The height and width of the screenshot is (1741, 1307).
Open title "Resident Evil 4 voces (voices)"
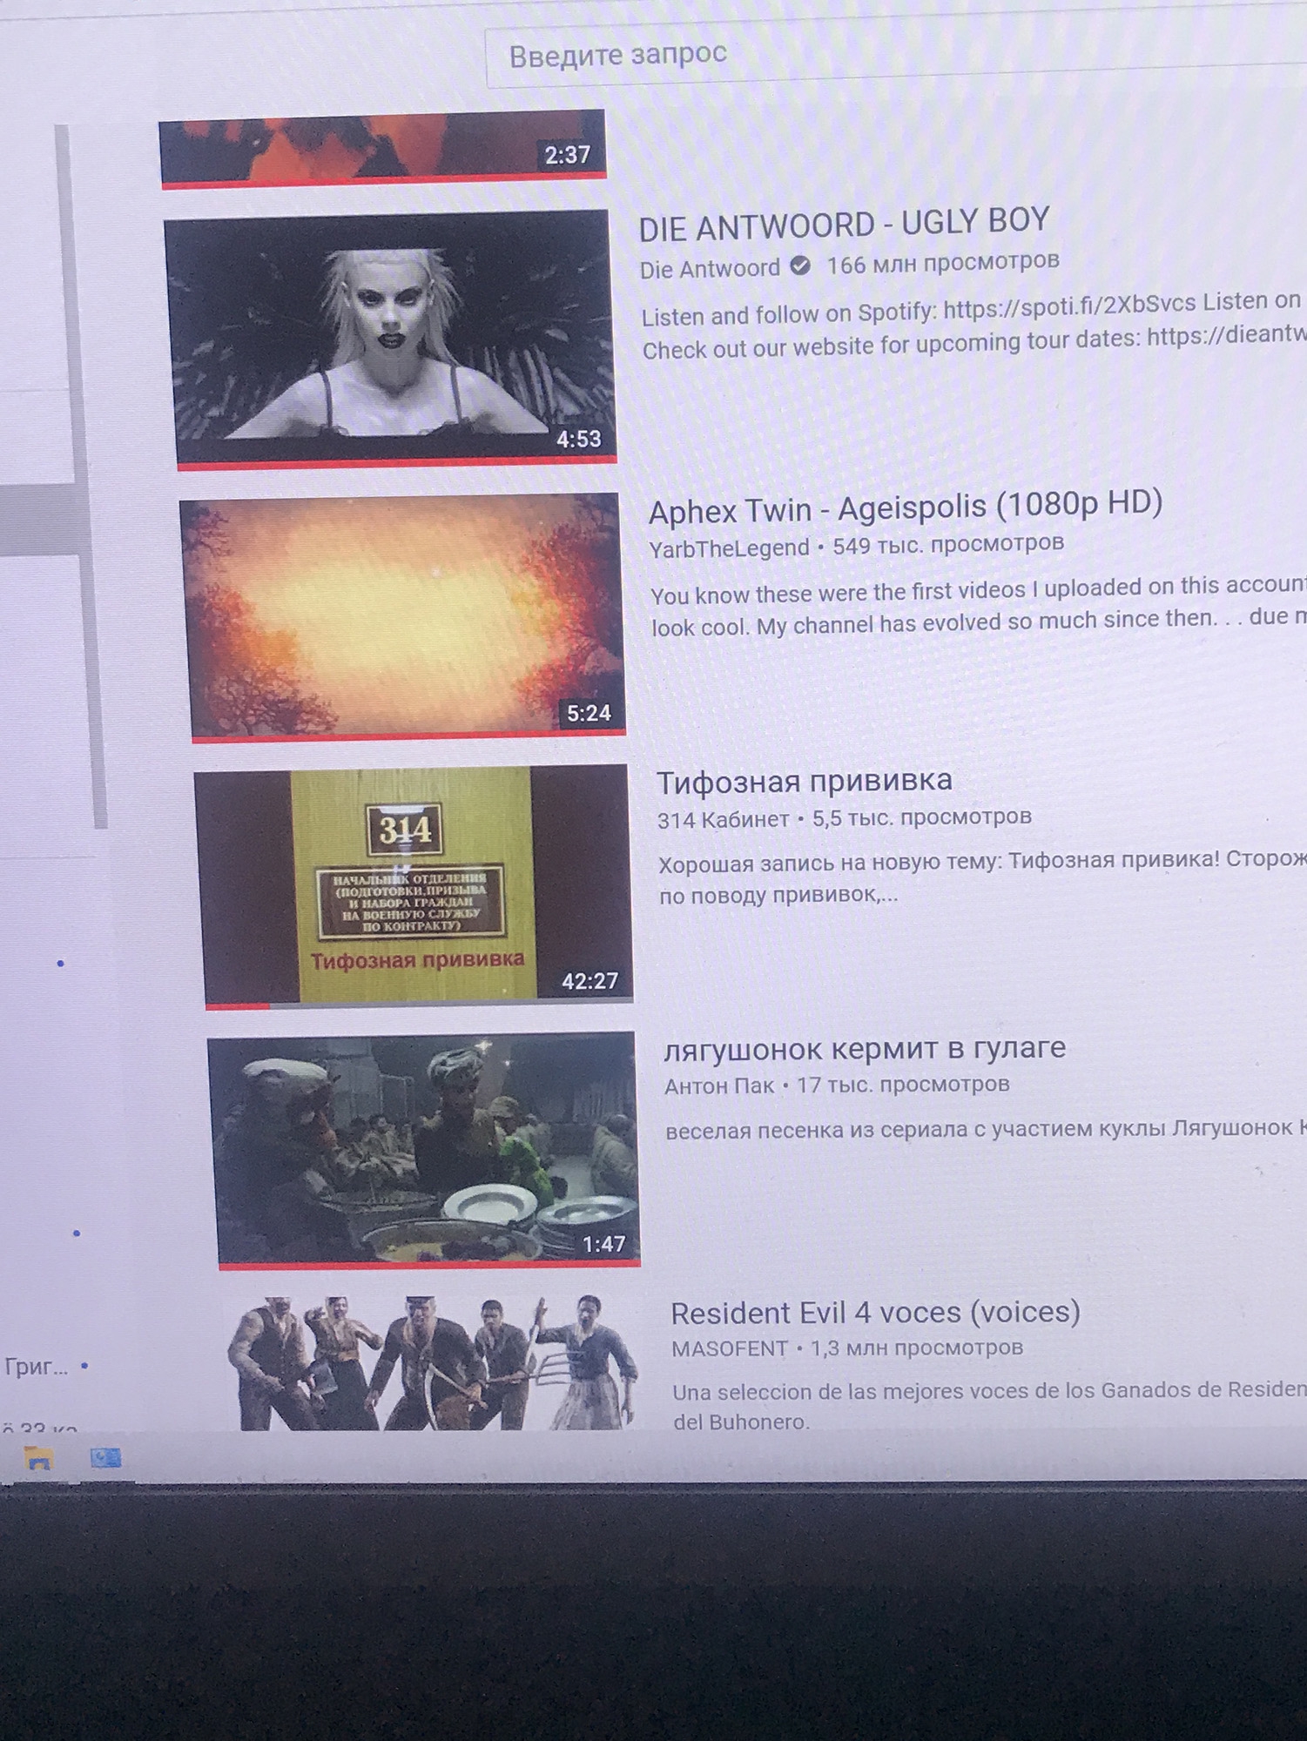[875, 1313]
